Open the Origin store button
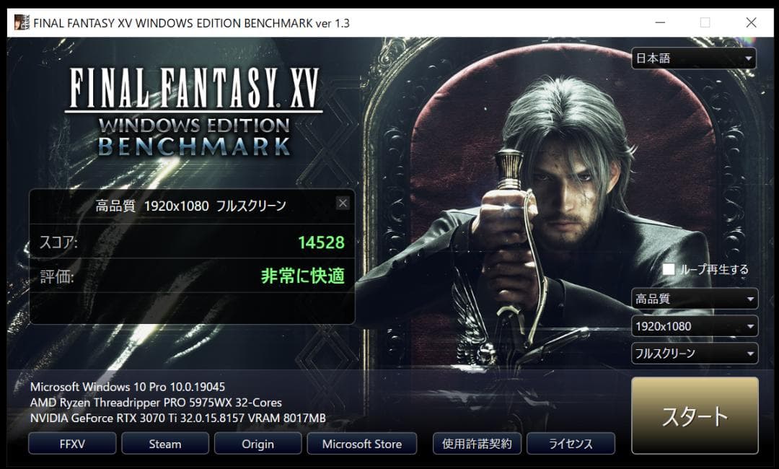779x469 pixels. pyautogui.click(x=258, y=444)
